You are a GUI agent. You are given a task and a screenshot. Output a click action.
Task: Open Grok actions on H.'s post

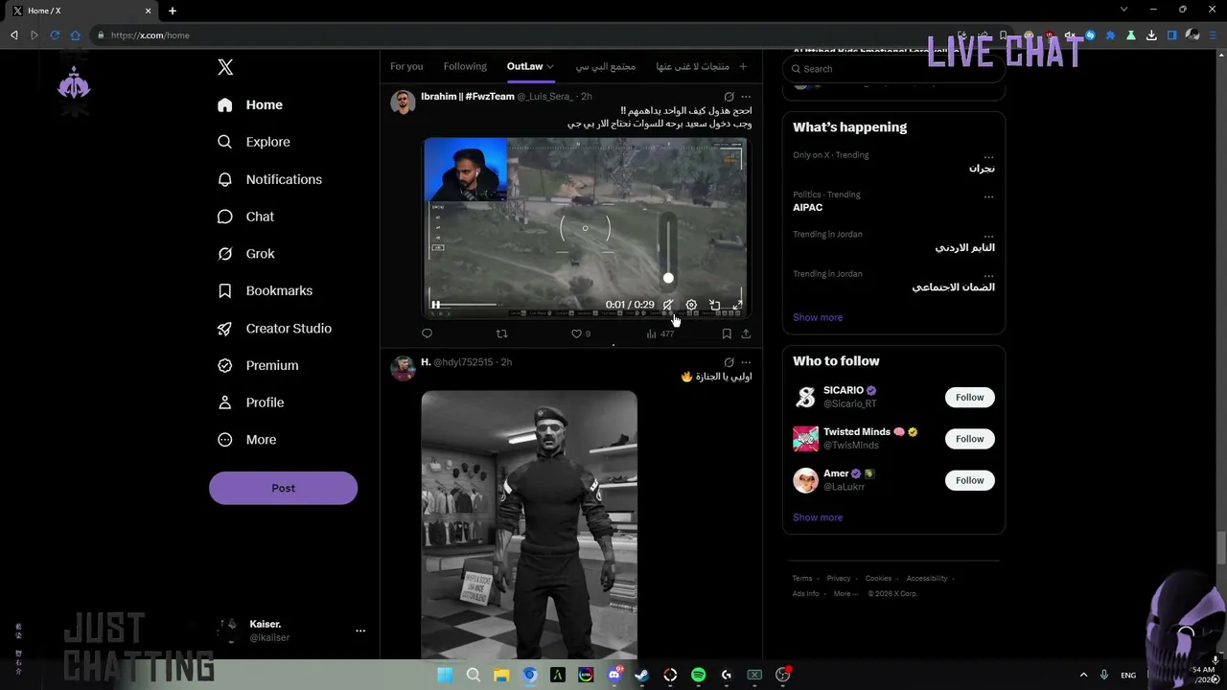(729, 362)
